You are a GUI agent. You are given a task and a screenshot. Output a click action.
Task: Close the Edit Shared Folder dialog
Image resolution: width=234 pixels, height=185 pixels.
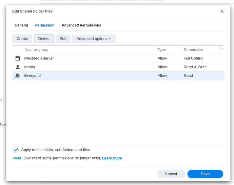tap(222, 11)
